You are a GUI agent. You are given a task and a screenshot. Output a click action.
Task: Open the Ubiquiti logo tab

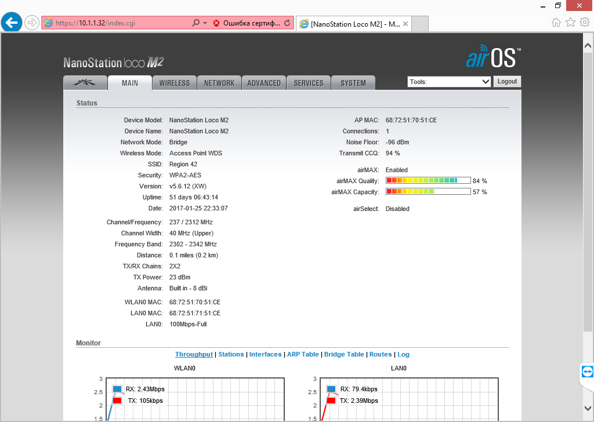click(x=85, y=83)
